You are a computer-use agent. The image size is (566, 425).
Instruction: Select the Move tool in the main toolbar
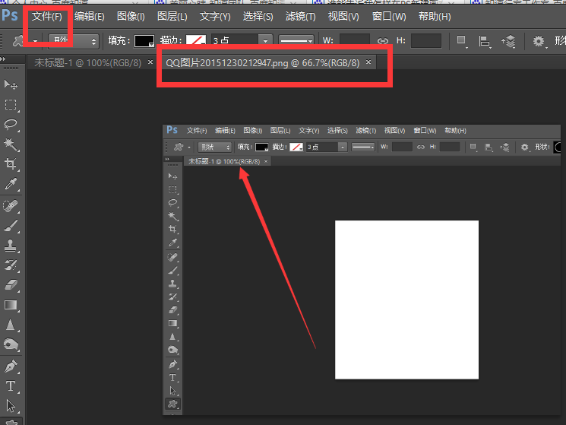pos(11,85)
